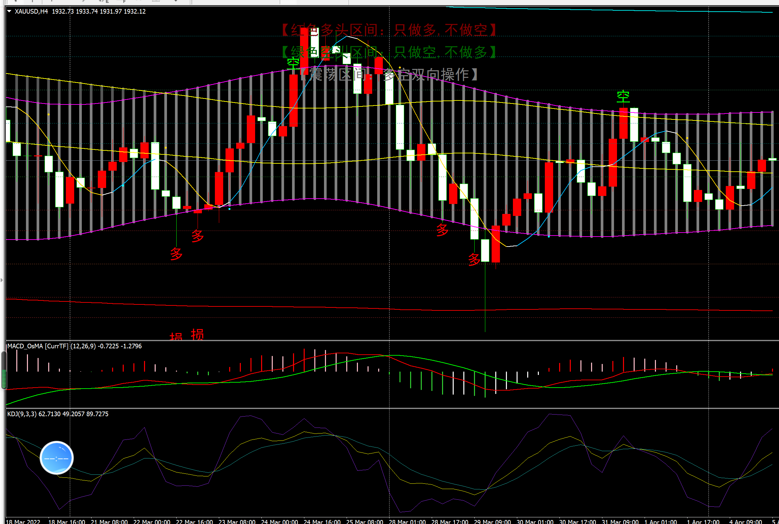The width and height of the screenshot is (779, 524).
Task: Click the blue circular floating widget
Action: [57, 458]
